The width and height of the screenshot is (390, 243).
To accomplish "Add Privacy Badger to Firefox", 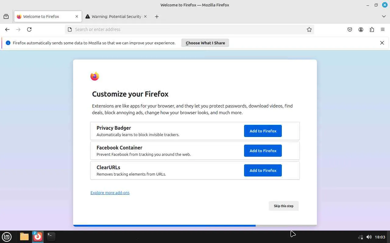I will [263, 131].
